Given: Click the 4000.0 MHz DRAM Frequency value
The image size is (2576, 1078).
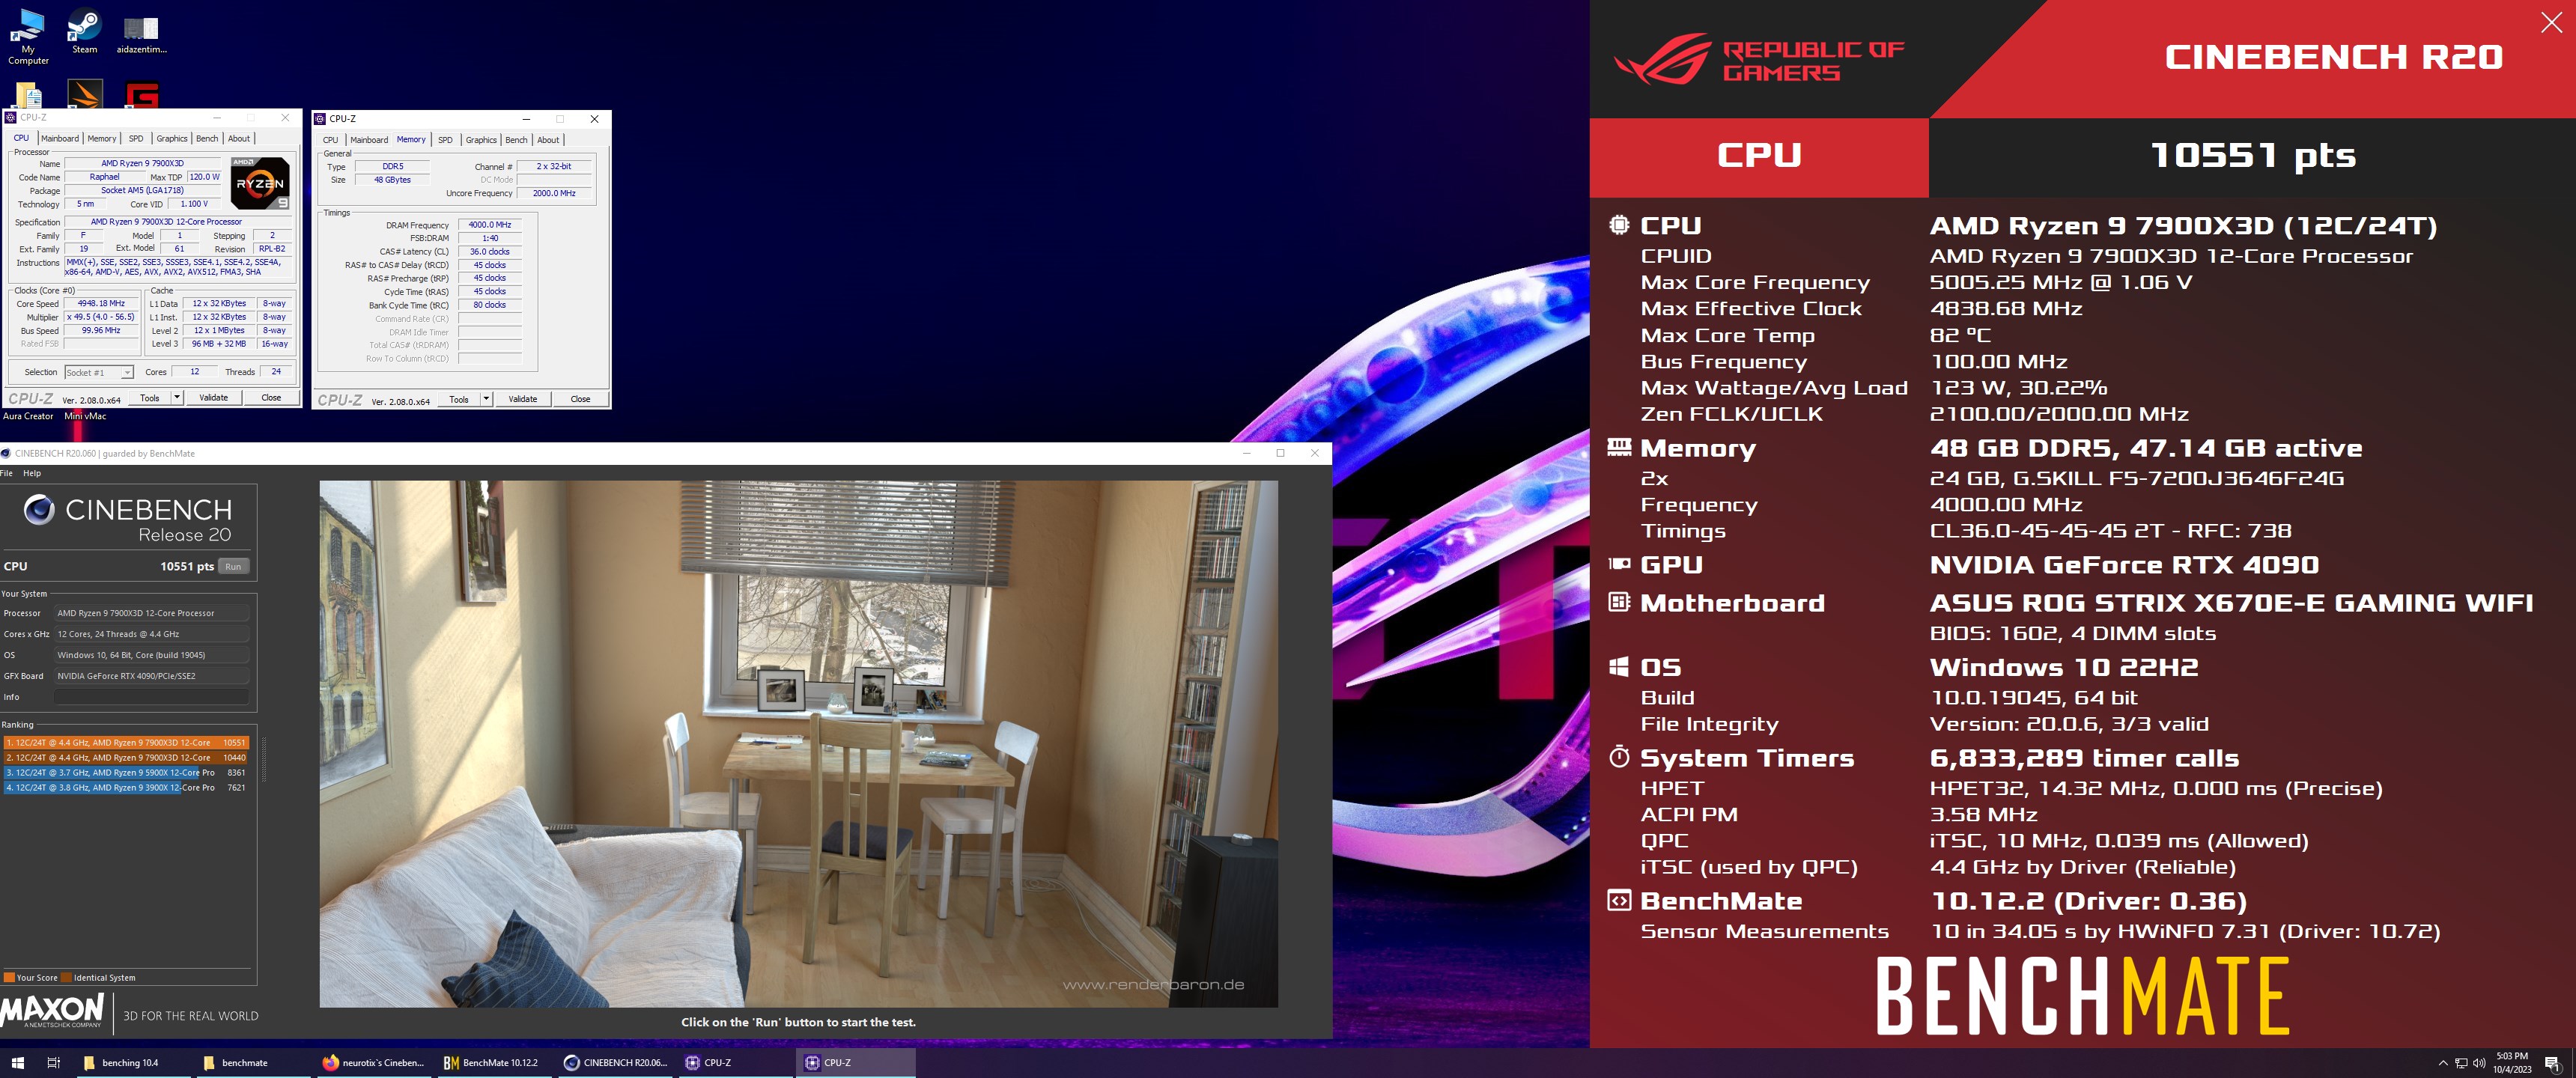Looking at the screenshot, I should [490, 225].
